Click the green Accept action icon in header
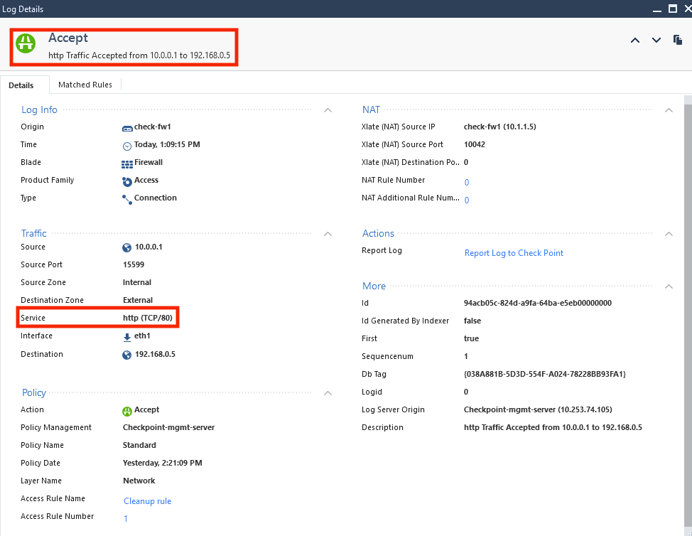692x536 pixels. (x=26, y=43)
